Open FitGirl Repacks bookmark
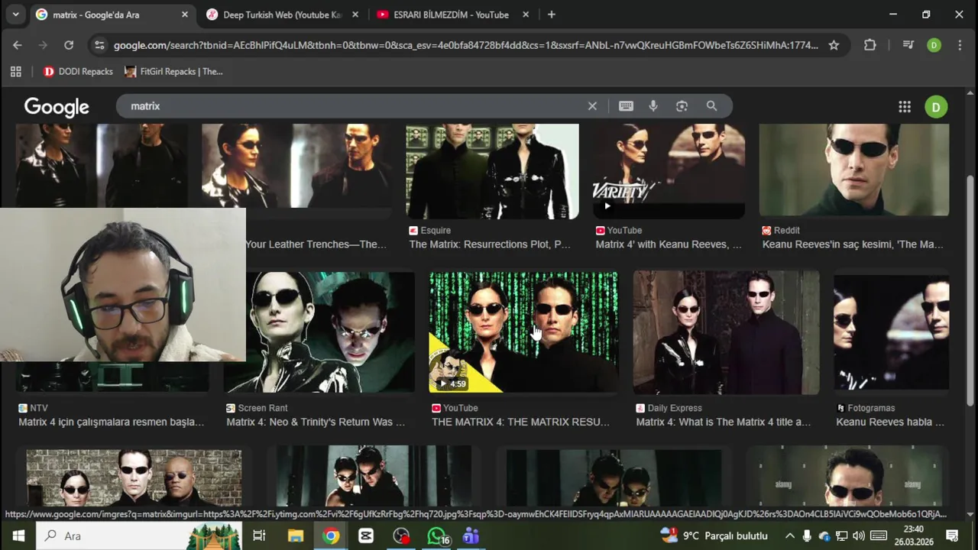This screenshot has width=978, height=550. click(173, 71)
